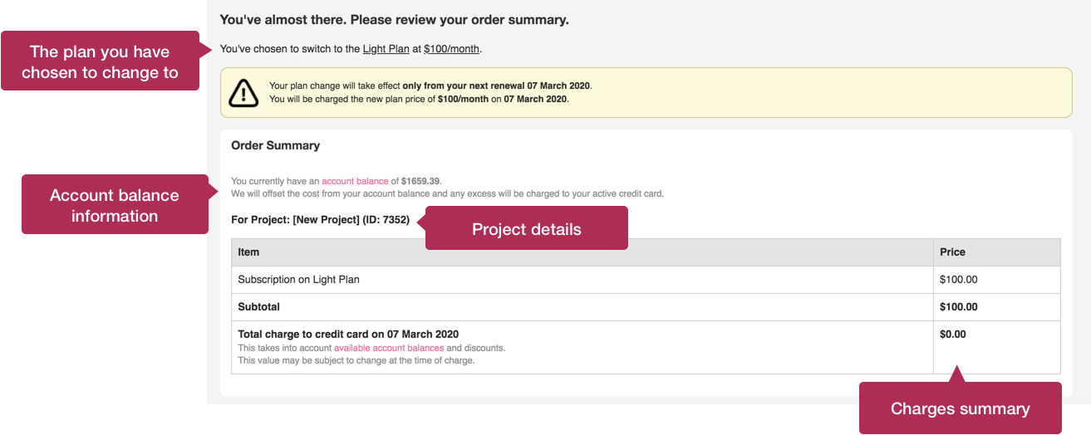The width and height of the screenshot is (1091, 435).
Task: Click the Subtotal row label
Action: coord(259,307)
